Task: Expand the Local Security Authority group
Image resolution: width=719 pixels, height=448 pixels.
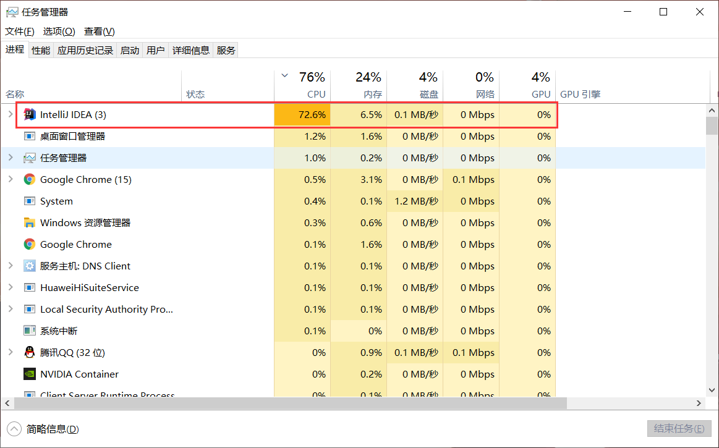Action: tap(11, 308)
